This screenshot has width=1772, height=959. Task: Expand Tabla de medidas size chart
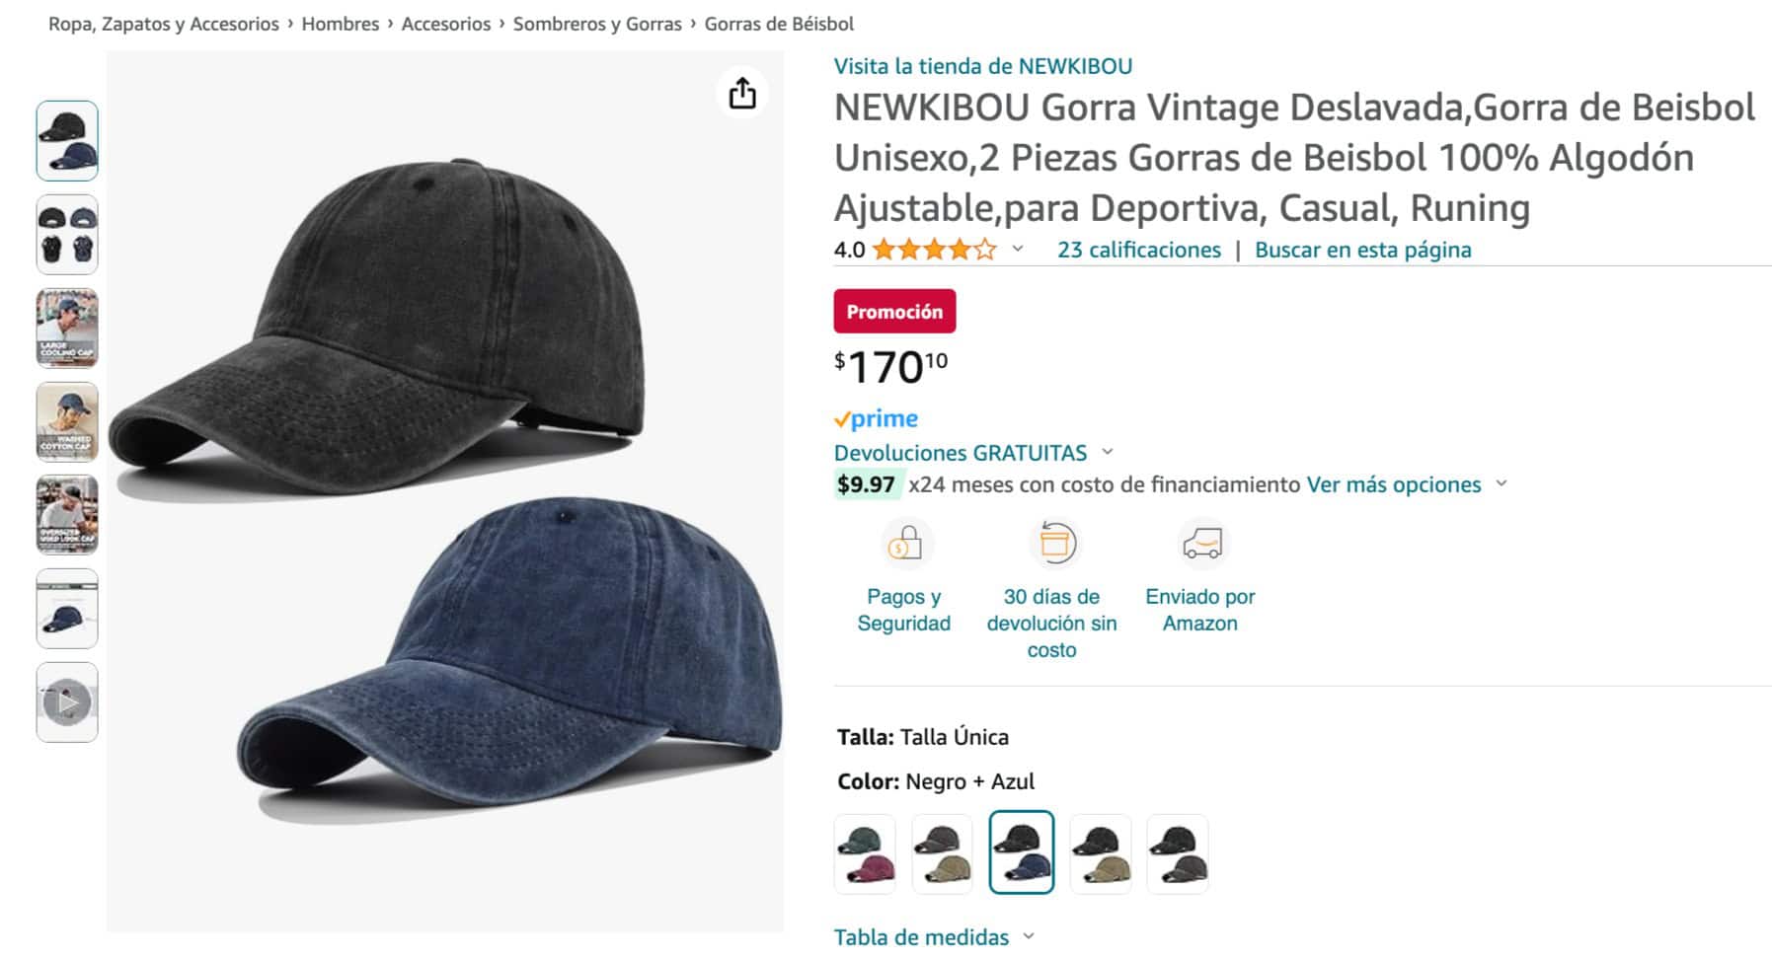pyautogui.click(x=1029, y=935)
